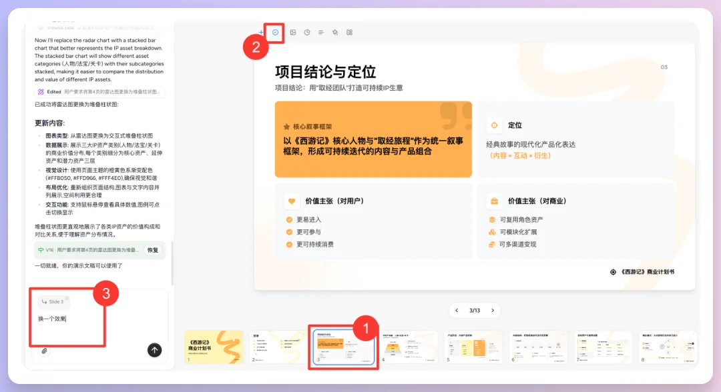Screen dimensions: 721x392
Task: Click the 恢复 restore button
Action: point(152,250)
